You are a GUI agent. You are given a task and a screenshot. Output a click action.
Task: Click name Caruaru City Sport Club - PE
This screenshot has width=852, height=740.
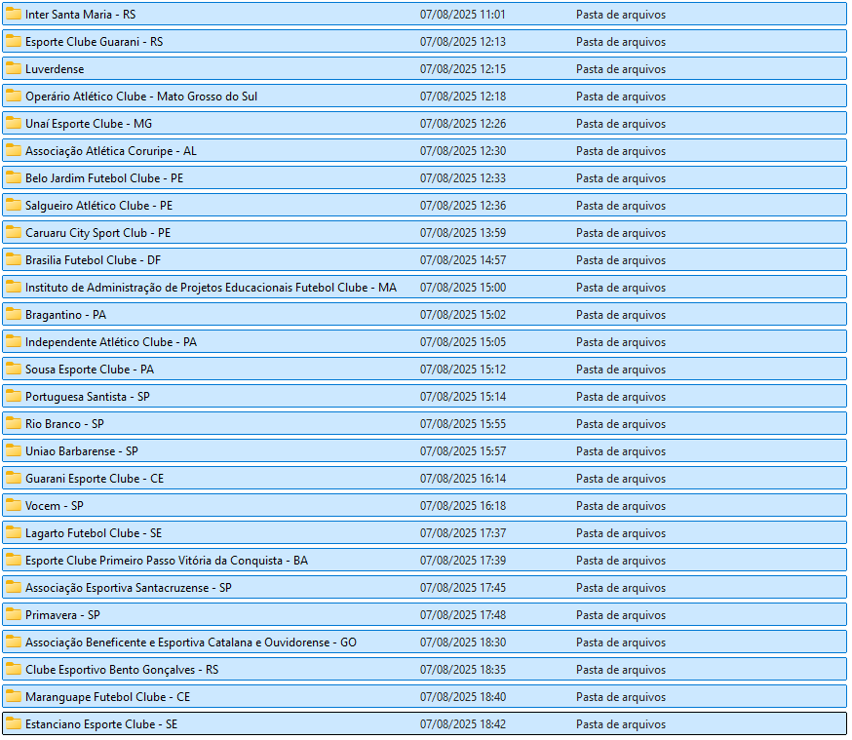[97, 233]
